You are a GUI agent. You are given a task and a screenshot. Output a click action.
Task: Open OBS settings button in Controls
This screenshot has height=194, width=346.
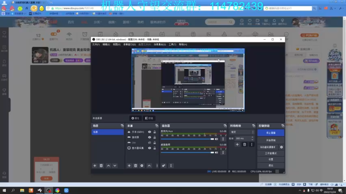point(271,159)
